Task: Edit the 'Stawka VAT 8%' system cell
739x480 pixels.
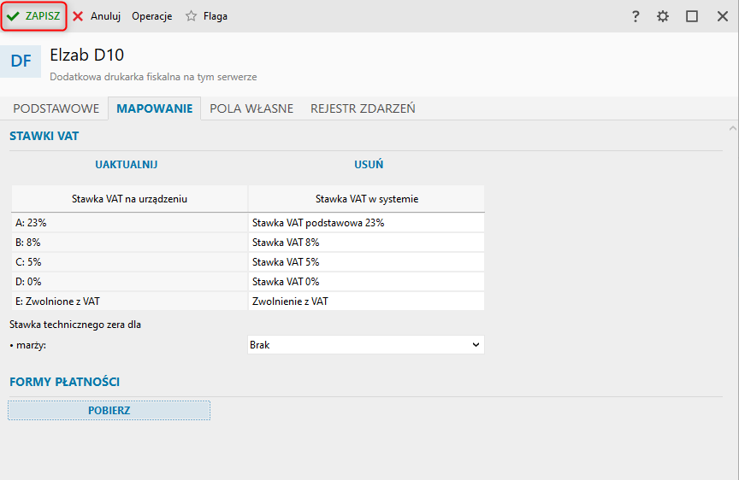Action: 366,243
